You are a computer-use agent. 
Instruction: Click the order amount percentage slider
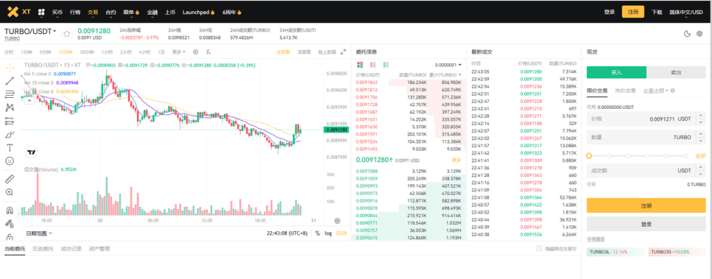click(640, 155)
